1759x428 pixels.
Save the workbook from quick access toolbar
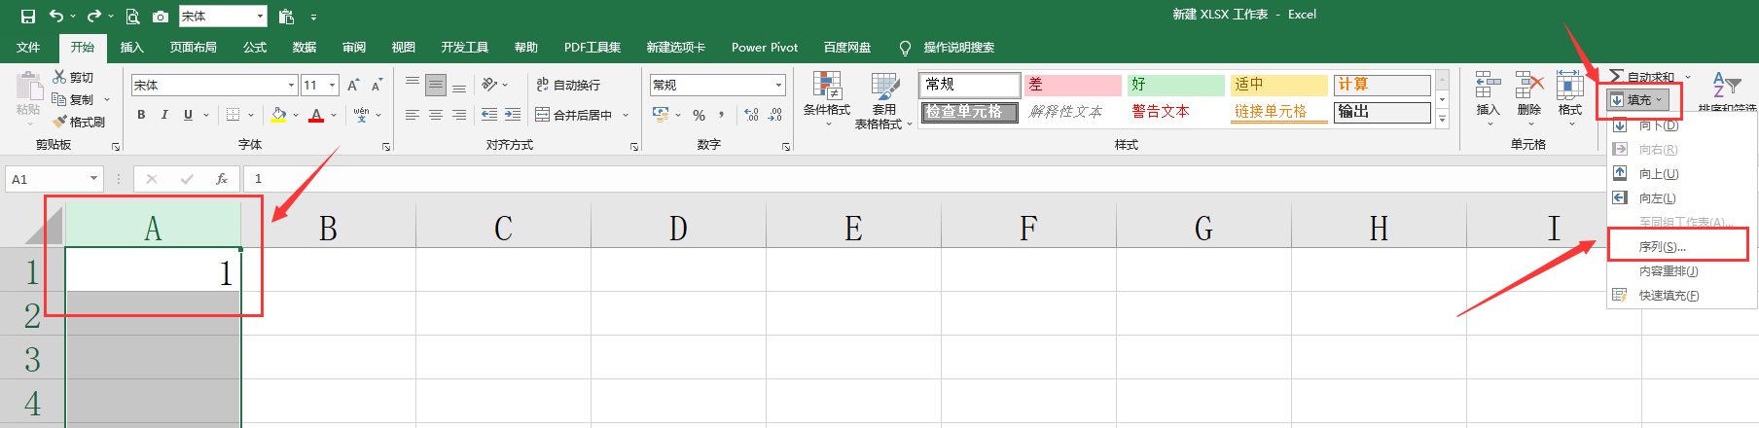28,17
